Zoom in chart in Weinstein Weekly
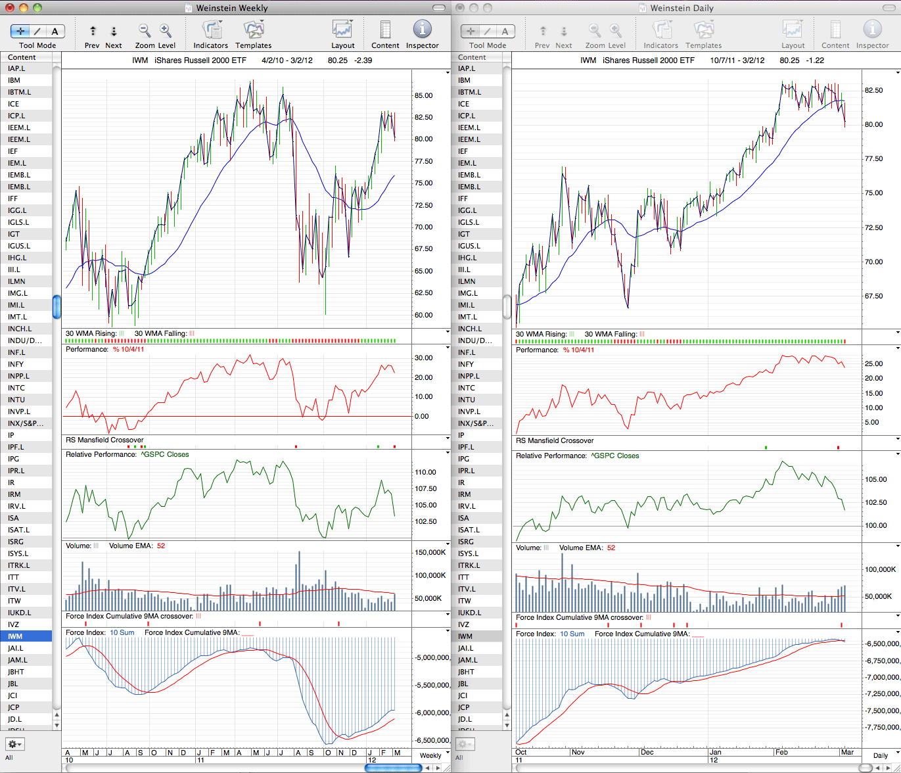This screenshot has width=901, height=773. (x=166, y=30)
